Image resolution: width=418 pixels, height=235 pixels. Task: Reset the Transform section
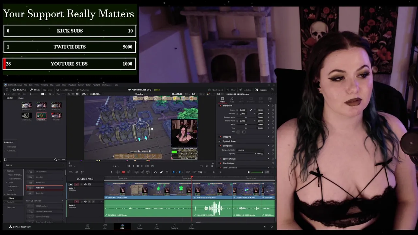tap(273, 106)
